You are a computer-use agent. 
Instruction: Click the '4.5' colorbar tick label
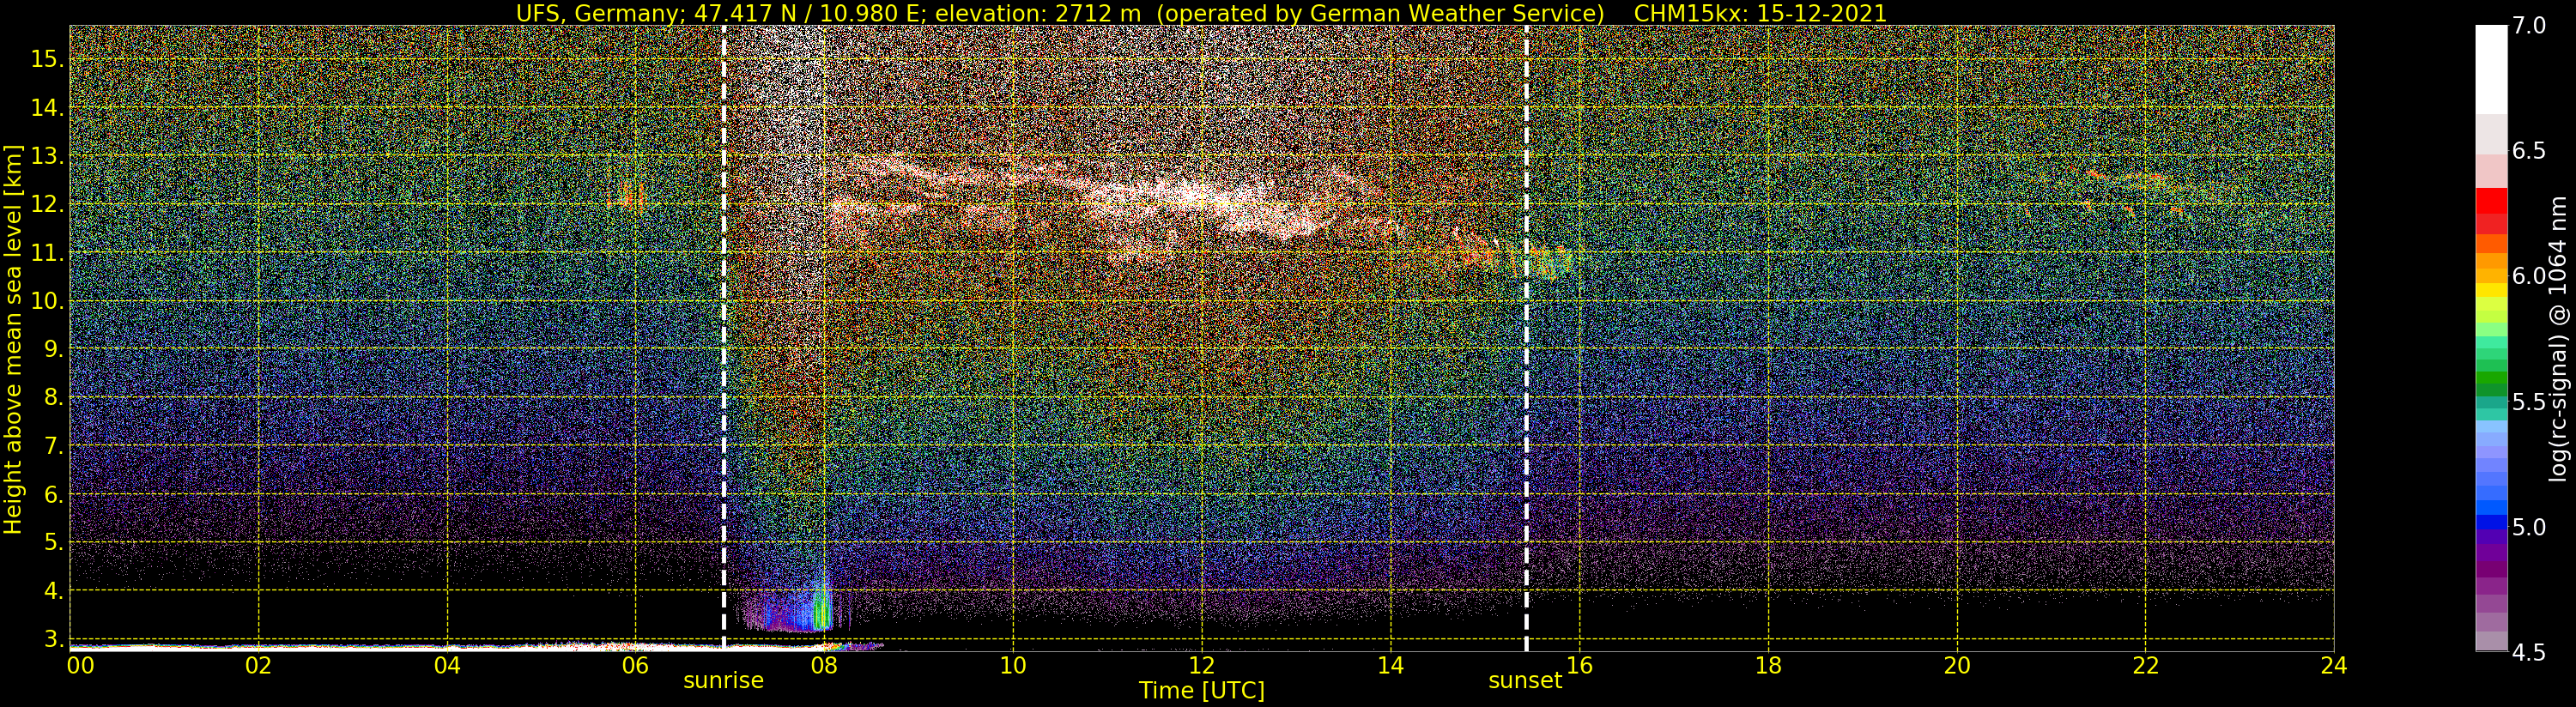(2527, 652)
